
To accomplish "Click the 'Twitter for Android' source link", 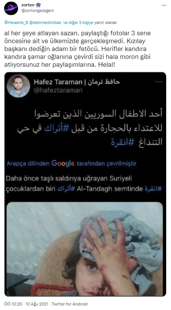I will click(70, 304).
